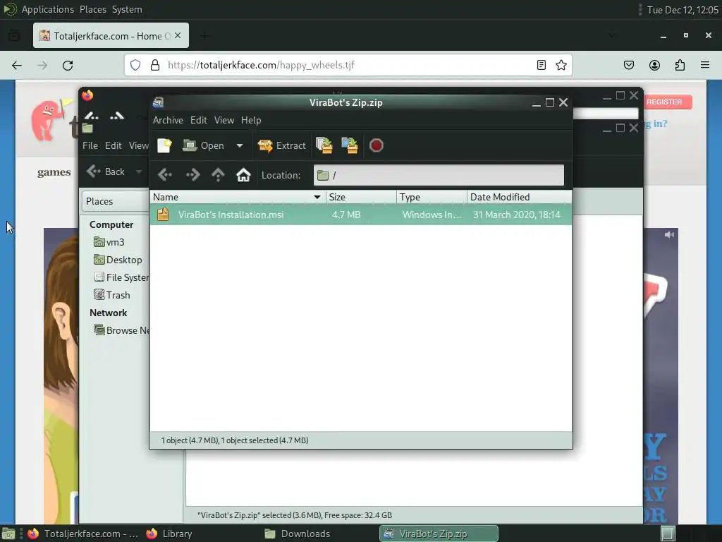Switch to Totaljerkface.com taskbar entry
Screen dimensions: 722x542
[x=83, y=534]
